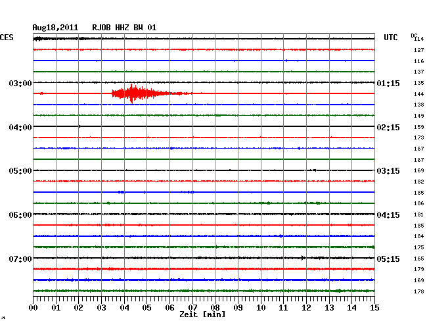Click the DC offset value 135

419,83
